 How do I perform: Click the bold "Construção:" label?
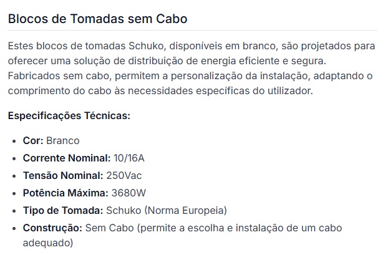(52, 228)
